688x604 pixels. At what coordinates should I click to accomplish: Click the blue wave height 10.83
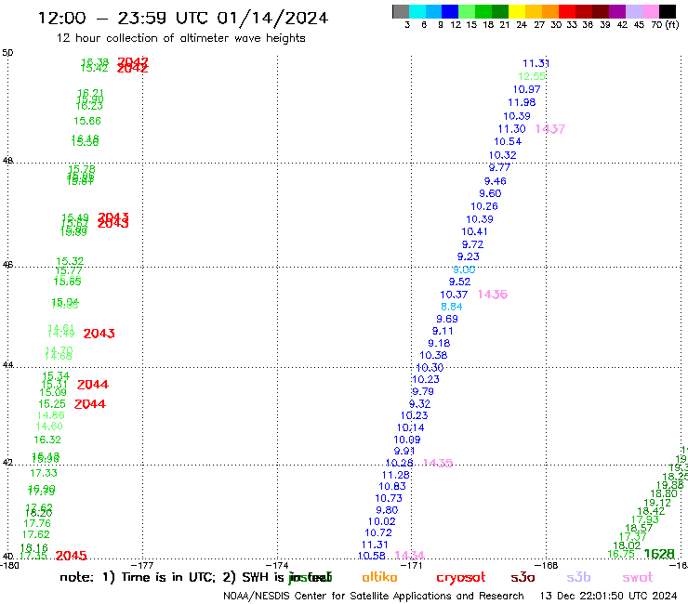392,486
